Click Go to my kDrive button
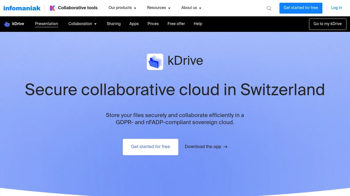This screenshot has width=350, height=196. click(328, 24)
